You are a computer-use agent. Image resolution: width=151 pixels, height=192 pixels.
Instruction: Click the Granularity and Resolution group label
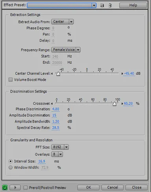[31, 140]
